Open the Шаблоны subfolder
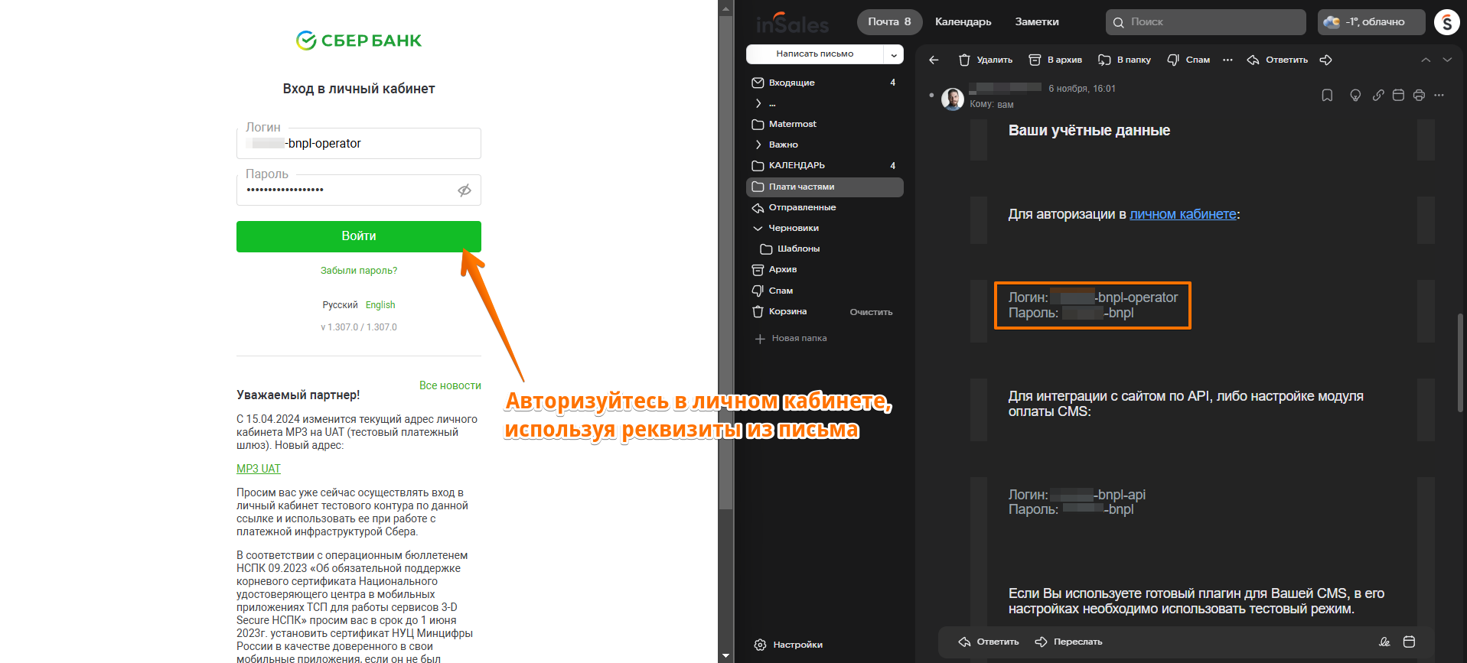This screenshot has height=663, width=1467. tap(825, 249)
